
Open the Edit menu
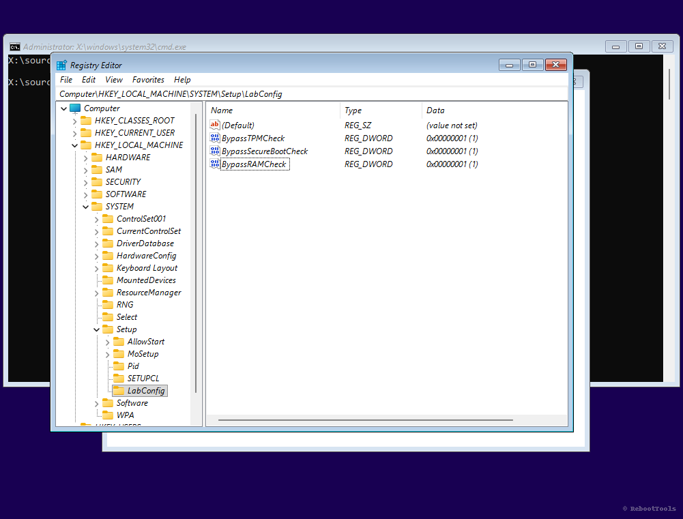pyautogui.click(x=89, y=80)
